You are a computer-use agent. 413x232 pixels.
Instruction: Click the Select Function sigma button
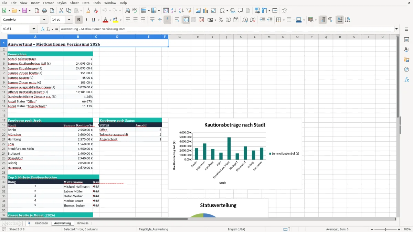pos(49,29)
